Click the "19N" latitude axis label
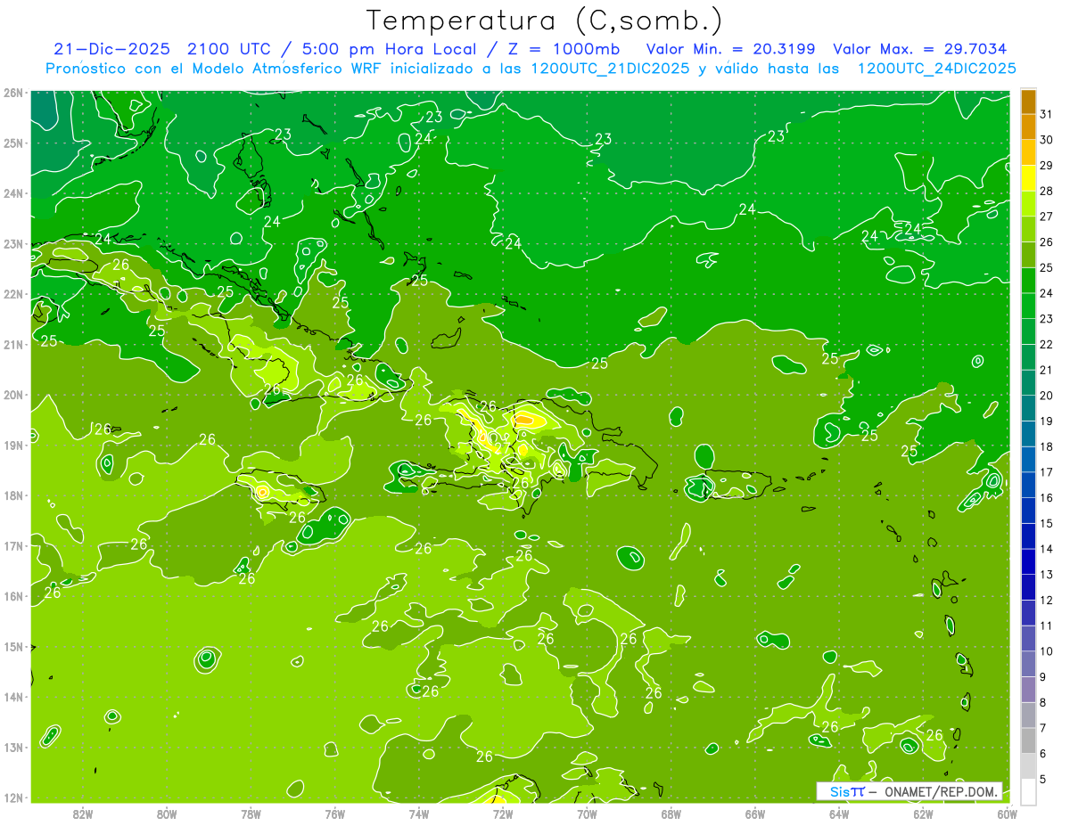 [x=13, y=445]
